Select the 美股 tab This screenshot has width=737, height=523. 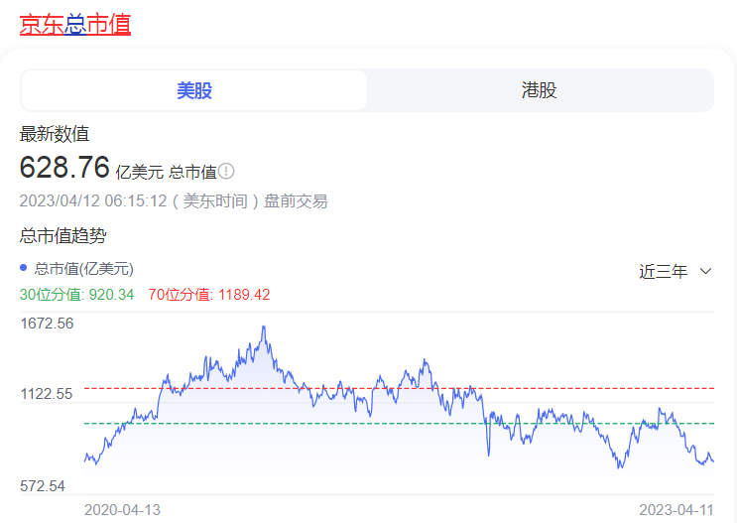point(194,90)
